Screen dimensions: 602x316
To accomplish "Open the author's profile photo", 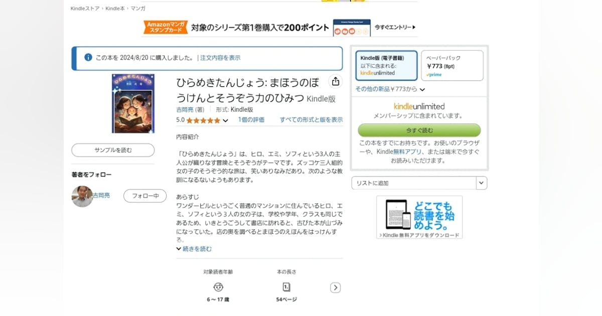I will [82, 196].
